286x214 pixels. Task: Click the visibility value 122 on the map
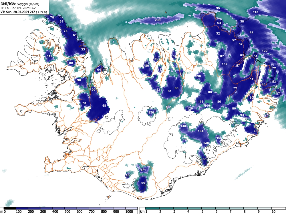(x=265, y=51)
